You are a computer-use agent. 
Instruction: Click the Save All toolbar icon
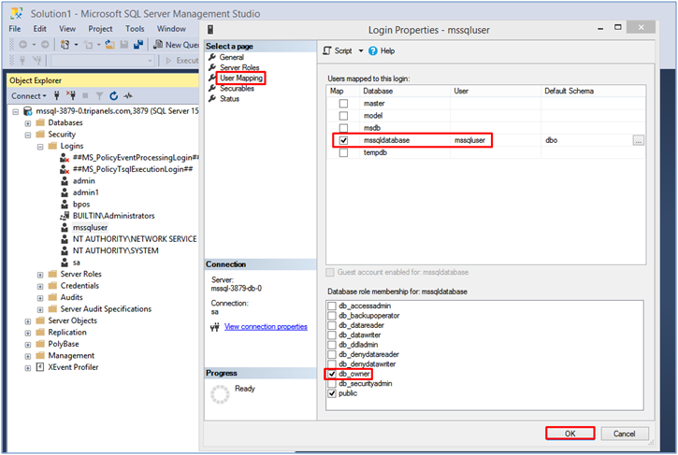pos(138,44)
